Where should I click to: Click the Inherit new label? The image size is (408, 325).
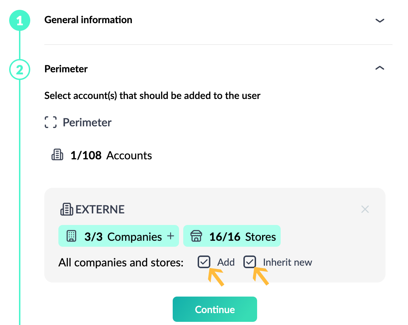287,262
